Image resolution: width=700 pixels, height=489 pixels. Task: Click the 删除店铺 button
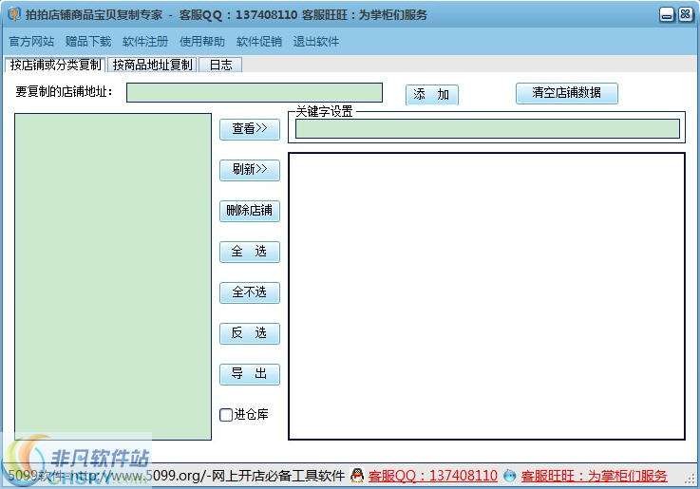pyautogui.click(x=250, y=211)
